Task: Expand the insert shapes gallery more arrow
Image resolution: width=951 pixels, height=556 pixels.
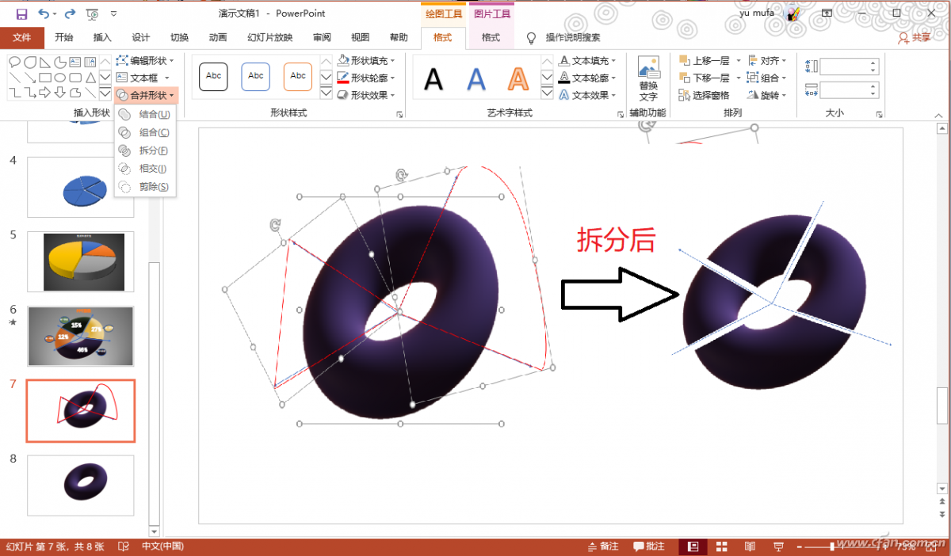Action: pyautogui.click(x=105, y=94)
